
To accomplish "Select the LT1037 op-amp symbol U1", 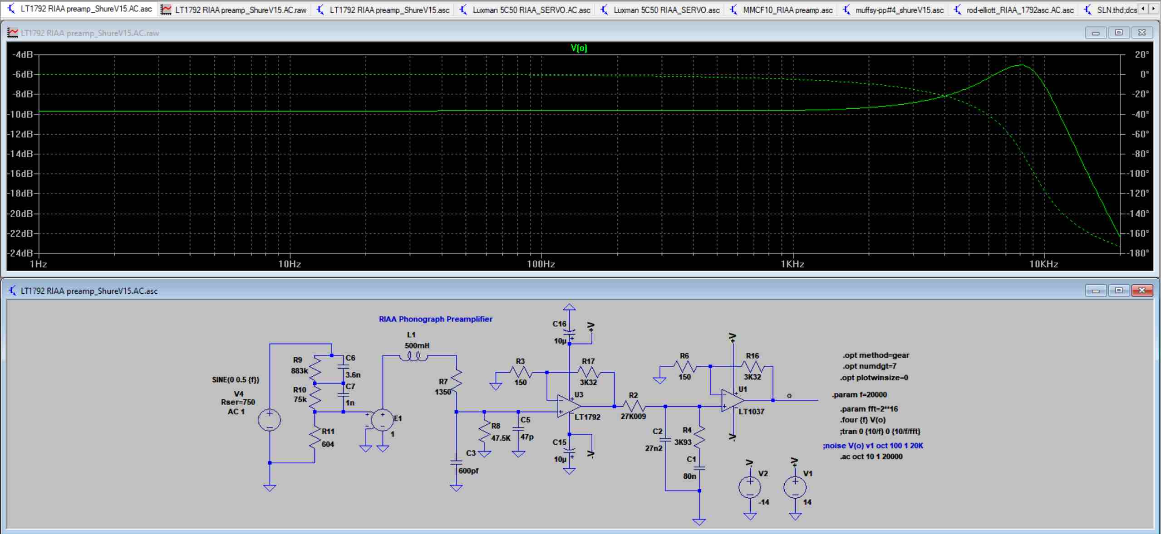I will coord(733,400).
